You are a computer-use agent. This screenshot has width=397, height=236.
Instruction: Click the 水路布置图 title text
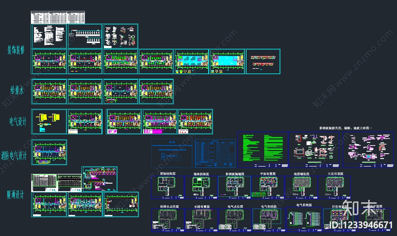tap(201, 207)
